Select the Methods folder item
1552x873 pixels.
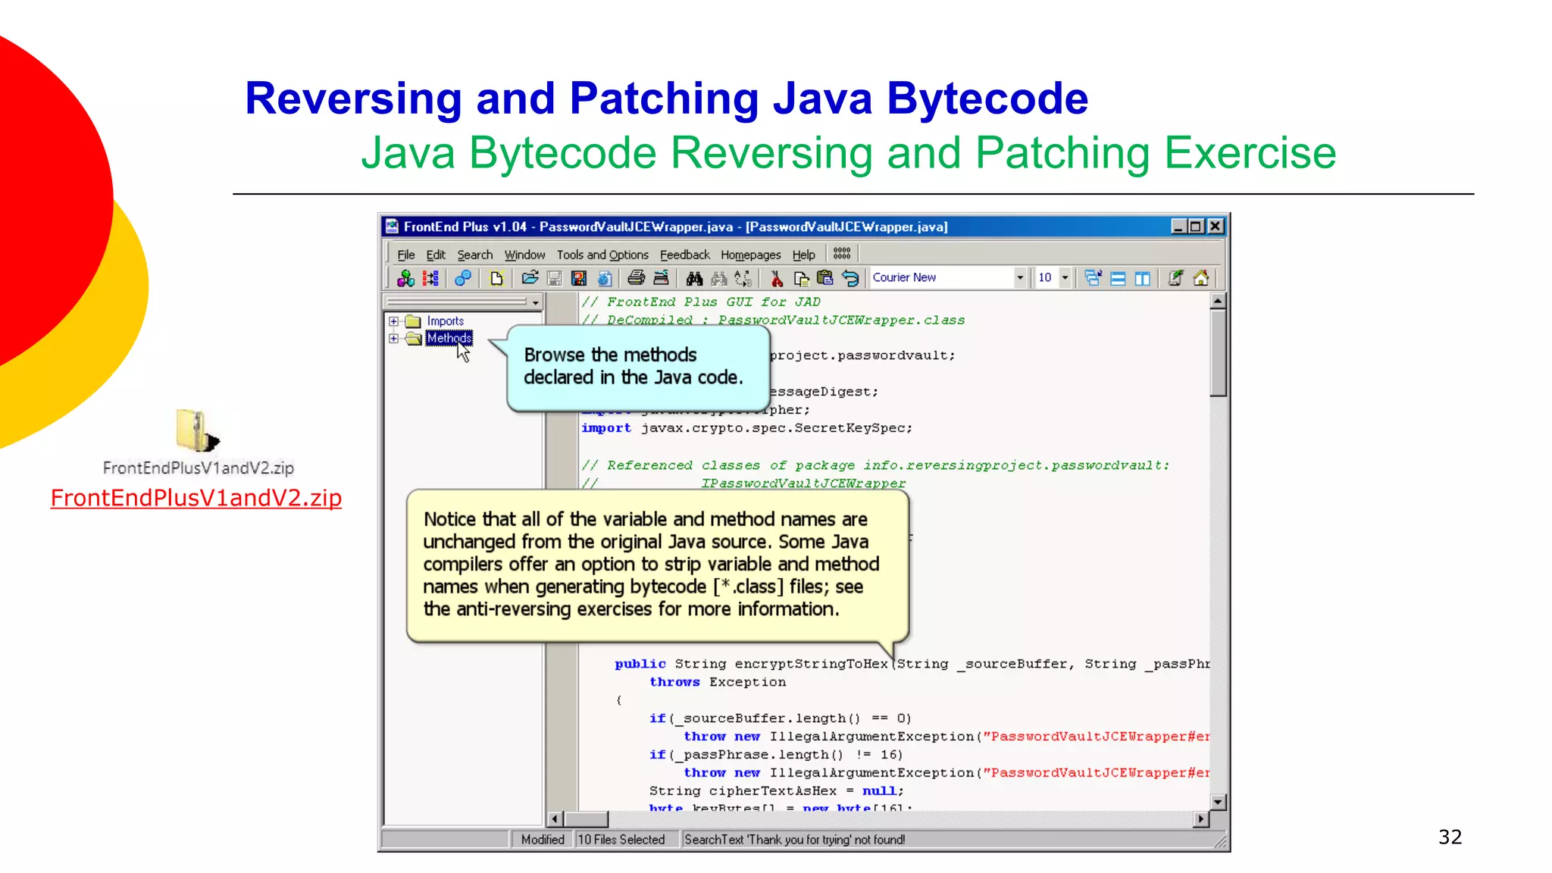point(449,338)
